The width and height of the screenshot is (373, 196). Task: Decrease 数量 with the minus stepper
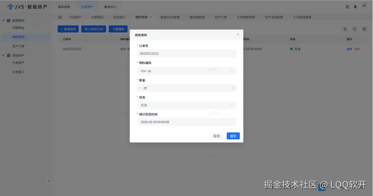pos(140,88)
